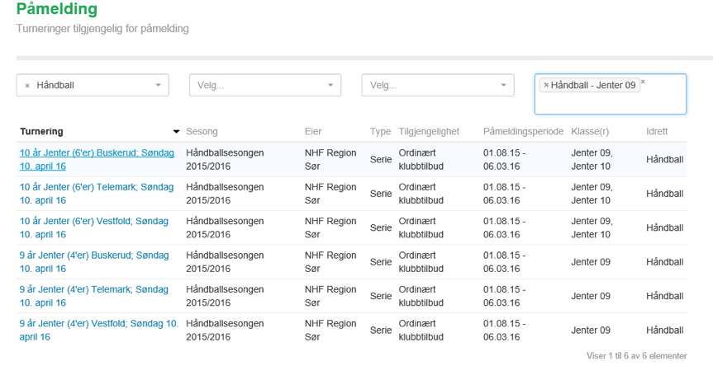Remove the Håndball - Jenter 09 tag
This screenshot has height=375, width=713.
pyautogui.click(x=546, y=86)
